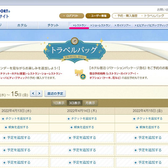Image resolution: width=168 pixels, height=168 pixels.
Task: Click チケットを追加する text for April 13
Action: click(x=18, y=118)
